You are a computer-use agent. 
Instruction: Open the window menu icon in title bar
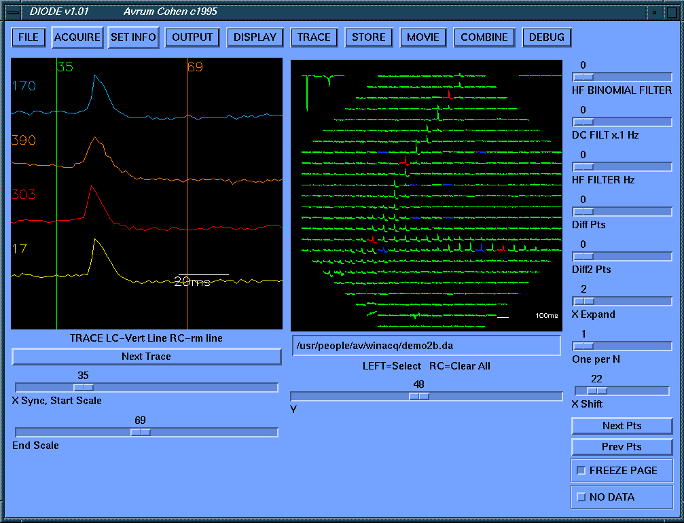point(12,12)
